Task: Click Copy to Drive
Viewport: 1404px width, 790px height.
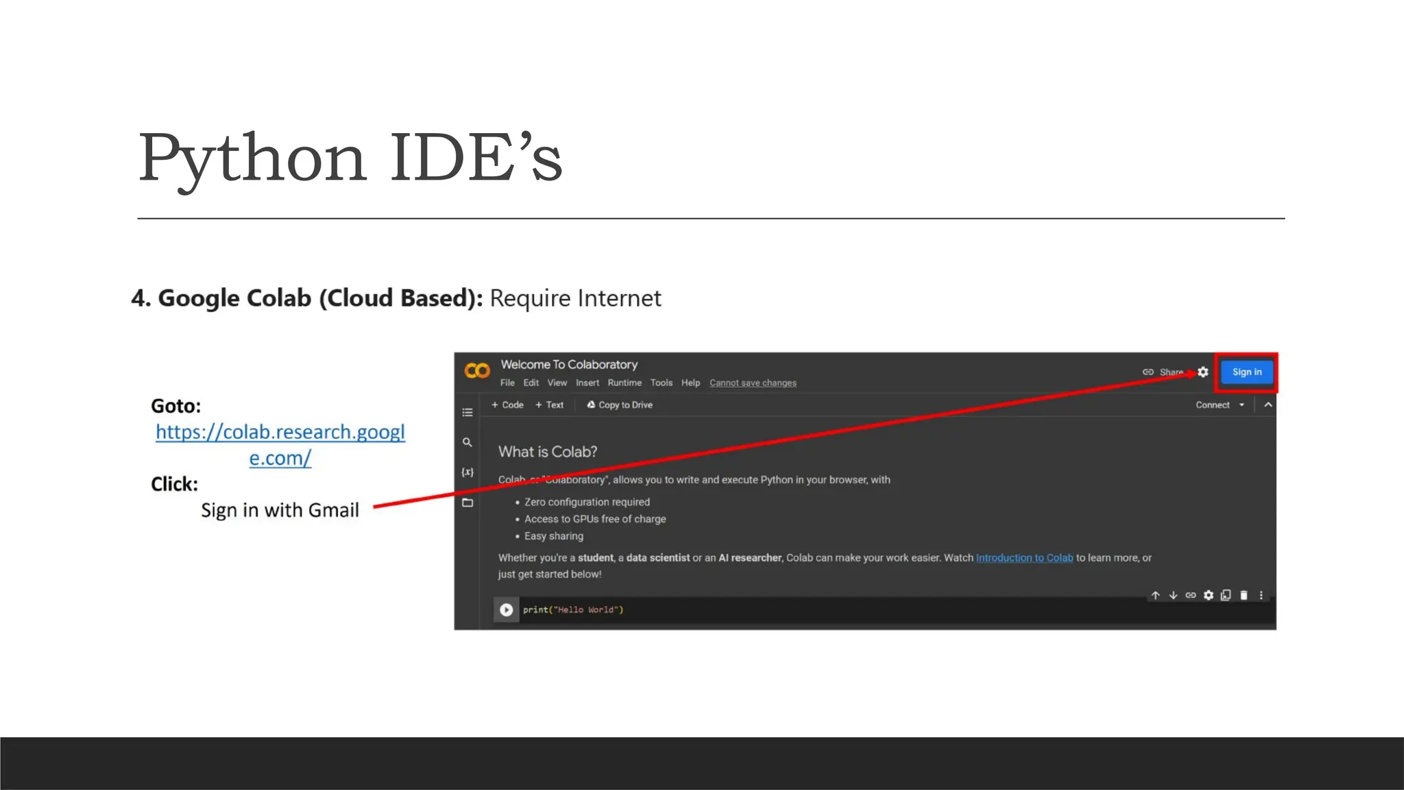Action: (x=620, y=405)
